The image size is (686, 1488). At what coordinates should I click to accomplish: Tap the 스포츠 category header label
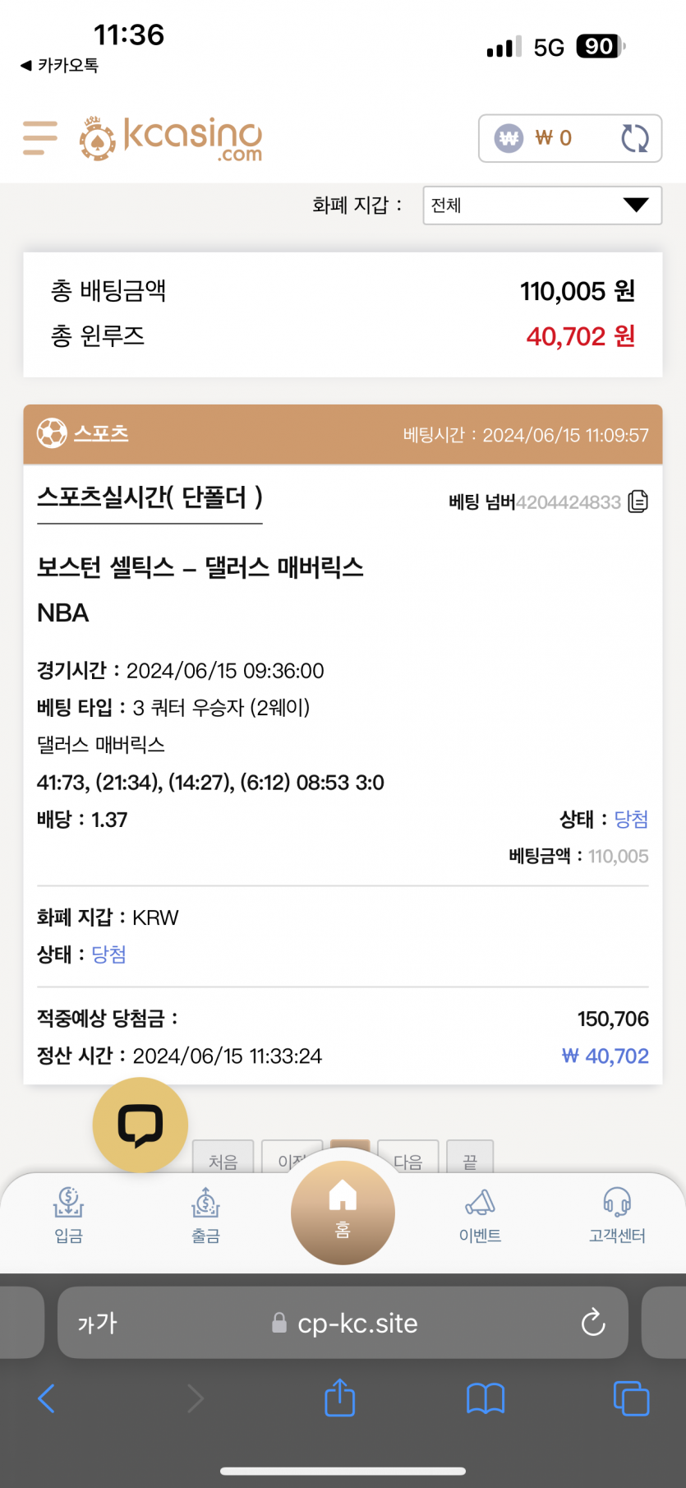(101, 433)
